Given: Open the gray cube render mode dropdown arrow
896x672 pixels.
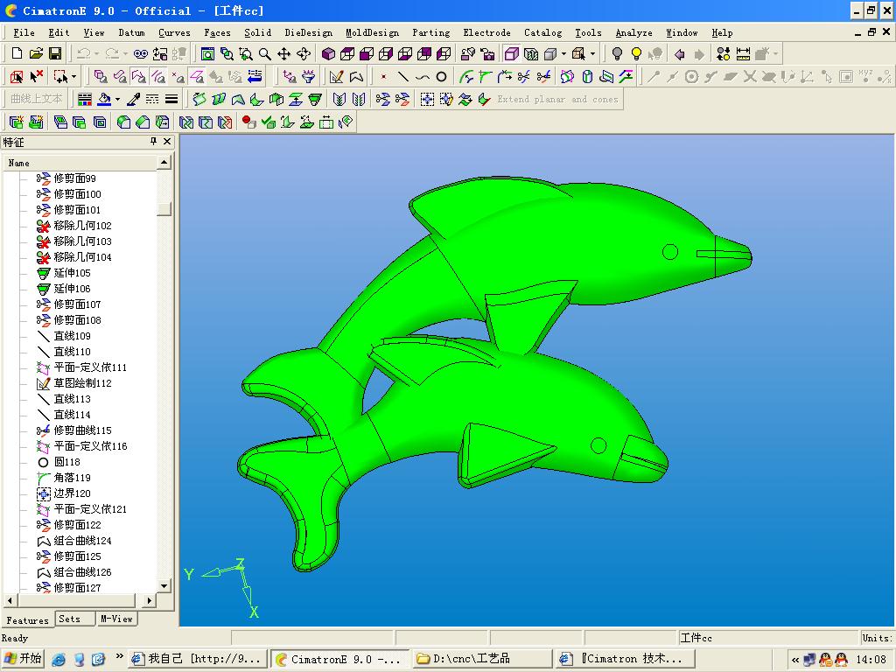Looking at the screenshot, I should (x=564, y=53).
